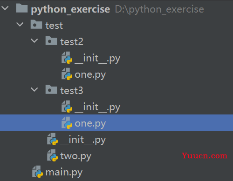Click the test package folder icon
The height and width of the screenshot is (181, 233).
36,24
